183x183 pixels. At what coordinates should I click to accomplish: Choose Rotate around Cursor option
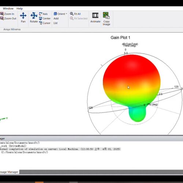pos(45,23)
